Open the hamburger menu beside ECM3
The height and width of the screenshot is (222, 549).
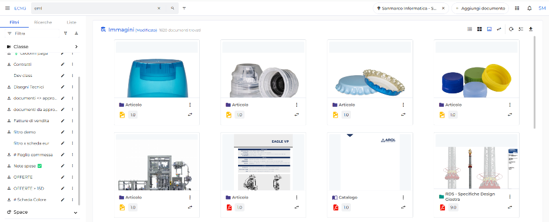click(8, 8)
